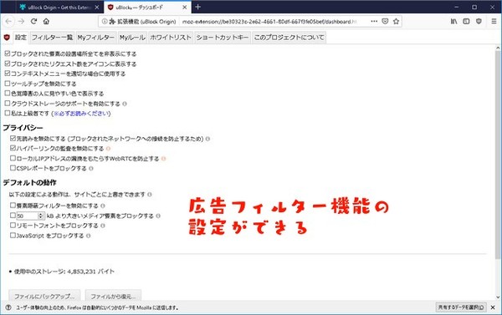Toggle the JavaScript をブロックする checkbox
This screenshot has width=502, height=315.
point(13,236)
